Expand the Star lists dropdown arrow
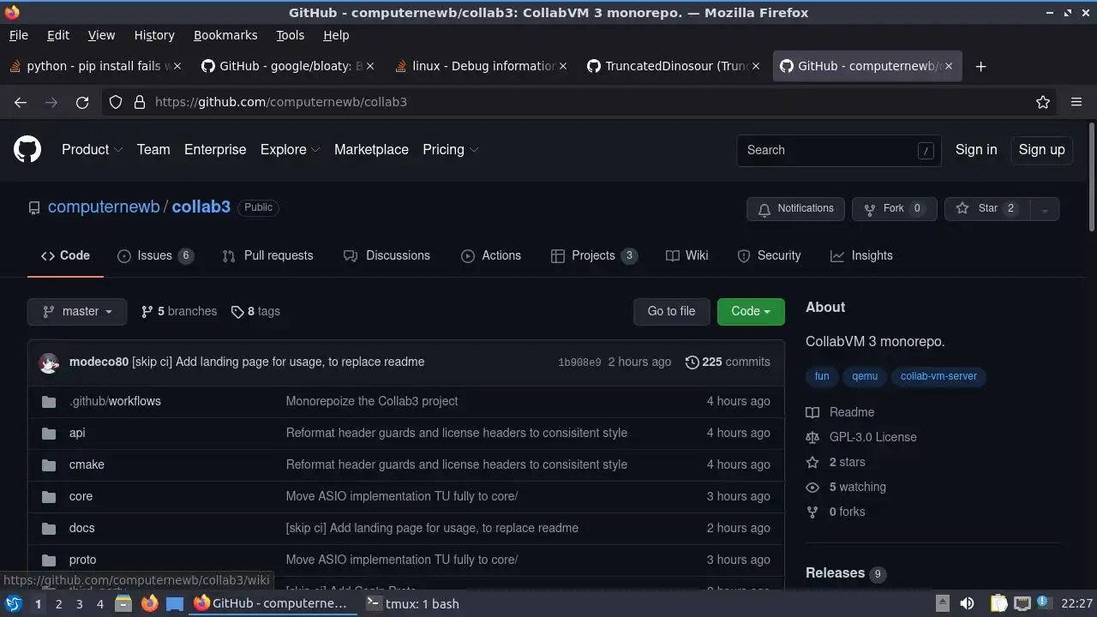This screenshot has width=1097, height=617. (x=1044, y=209)
